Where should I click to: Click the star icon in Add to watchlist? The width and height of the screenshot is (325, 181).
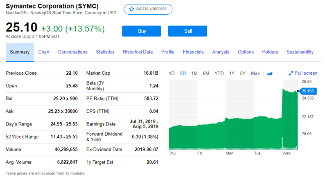coord(131,9)
